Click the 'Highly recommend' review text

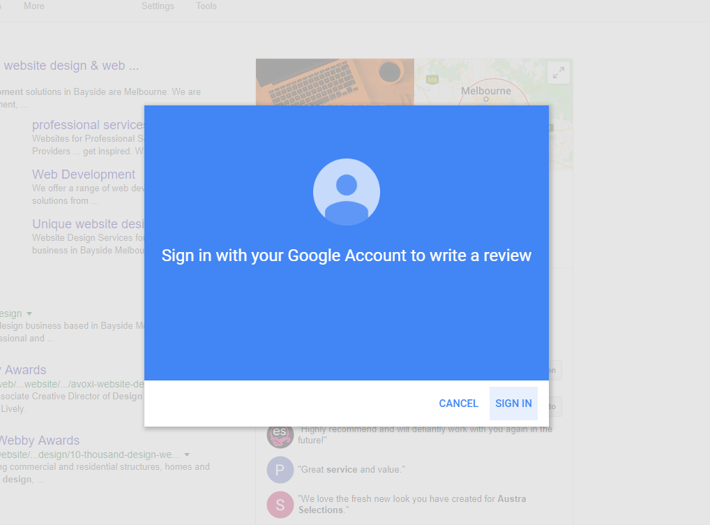[425, 435]
